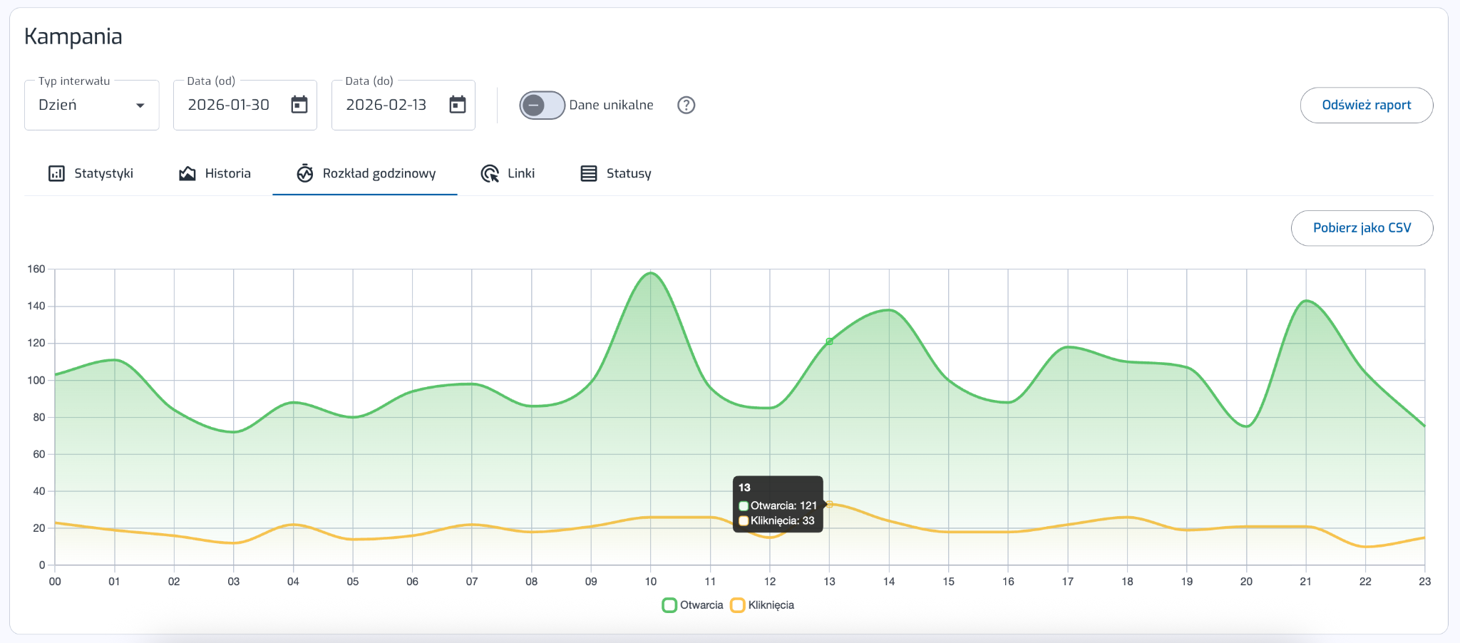The image size is (1460, 643).
Task: Open calendar picker for Data (do)
Action: 458,105
